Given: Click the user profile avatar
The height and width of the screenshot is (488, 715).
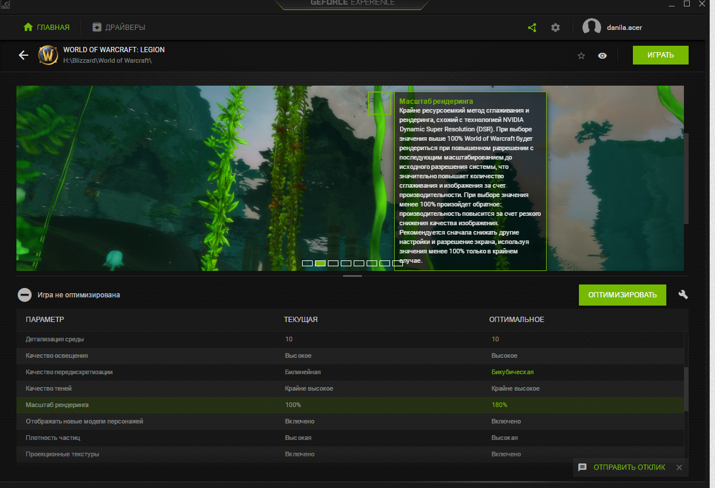Looking at the screenshot, I should pos(591,28).
